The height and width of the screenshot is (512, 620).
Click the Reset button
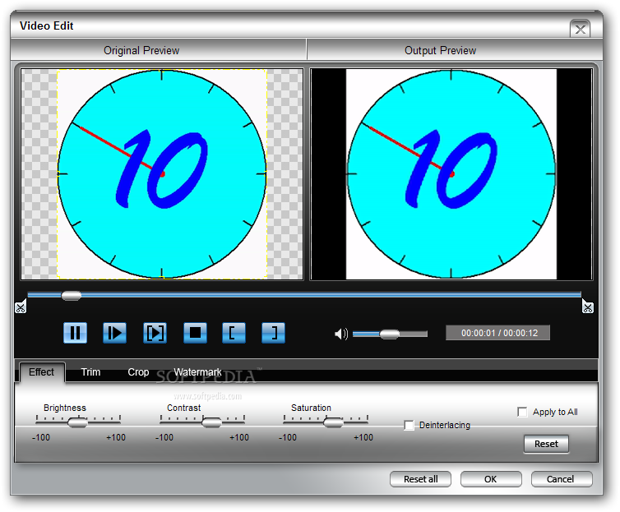(x=546, y=444)
